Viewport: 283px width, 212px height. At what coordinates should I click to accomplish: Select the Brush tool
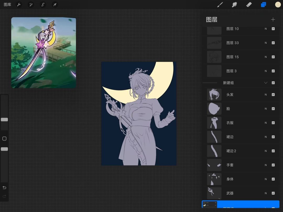click(220, 4)
